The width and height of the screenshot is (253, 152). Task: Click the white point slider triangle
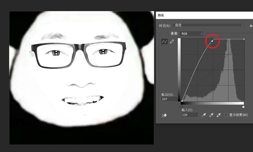click(x=243, y=107)
